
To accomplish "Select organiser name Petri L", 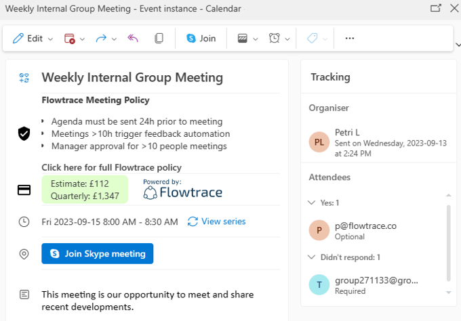I will click(x=347, y=133).
